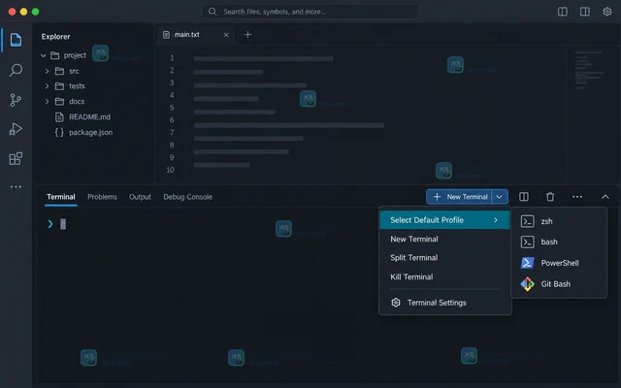
Task: Switch to the Output panel tab
Action: point(140,197)
